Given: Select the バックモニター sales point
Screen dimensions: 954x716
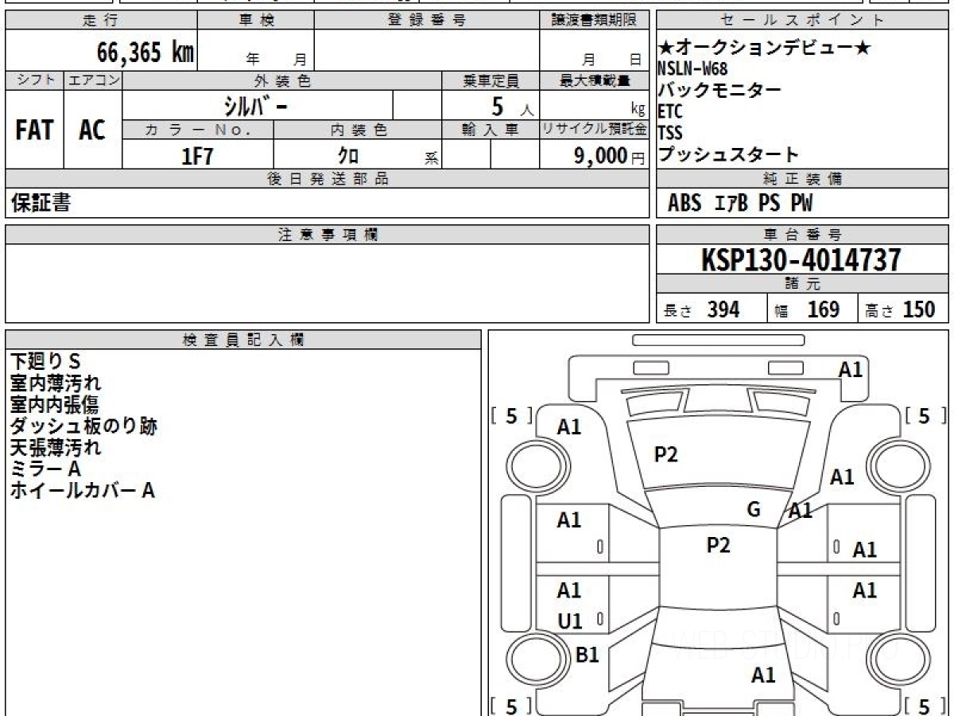Looking at the screenshot, I should point(719,90).
